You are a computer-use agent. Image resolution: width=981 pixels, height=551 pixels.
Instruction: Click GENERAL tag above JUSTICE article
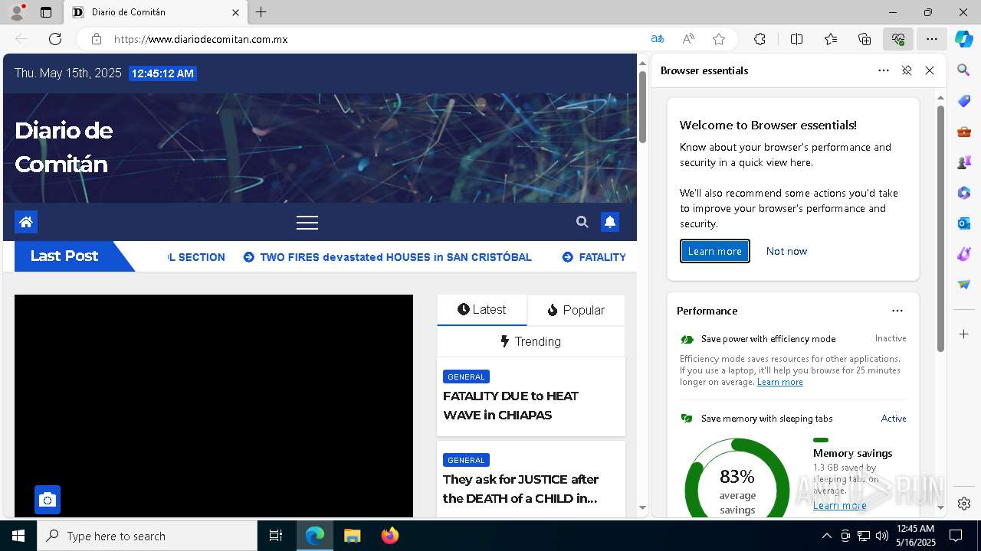466,460
